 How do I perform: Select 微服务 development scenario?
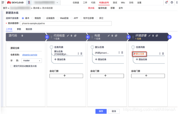click(32, 18)
